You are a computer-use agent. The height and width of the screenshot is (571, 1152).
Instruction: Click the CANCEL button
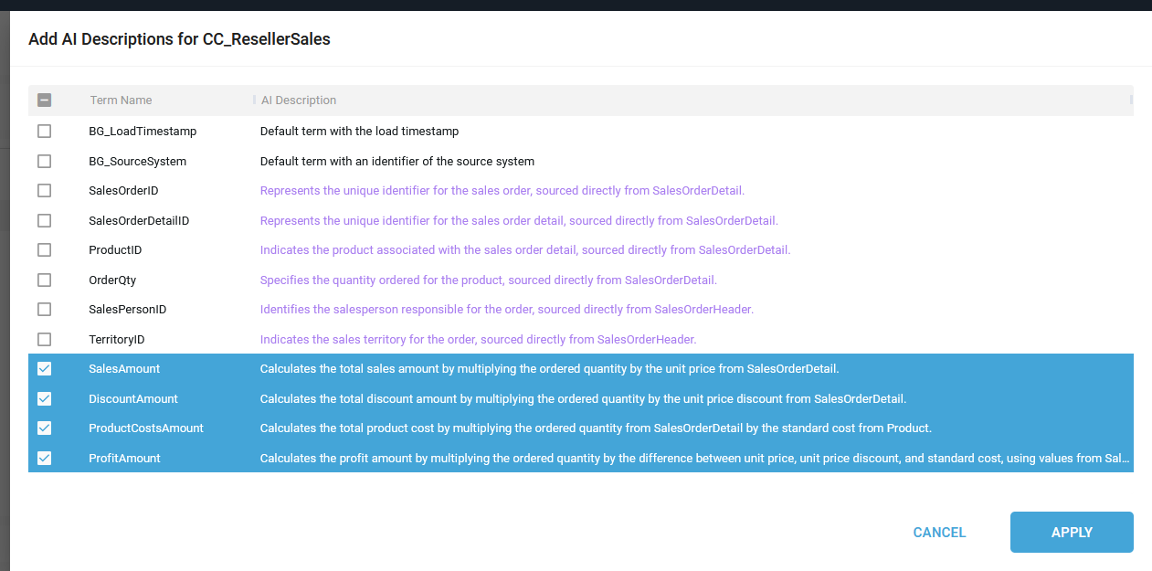(x=939, y=533)
